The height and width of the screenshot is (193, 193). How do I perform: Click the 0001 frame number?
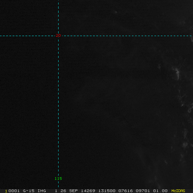pos(13,191)
